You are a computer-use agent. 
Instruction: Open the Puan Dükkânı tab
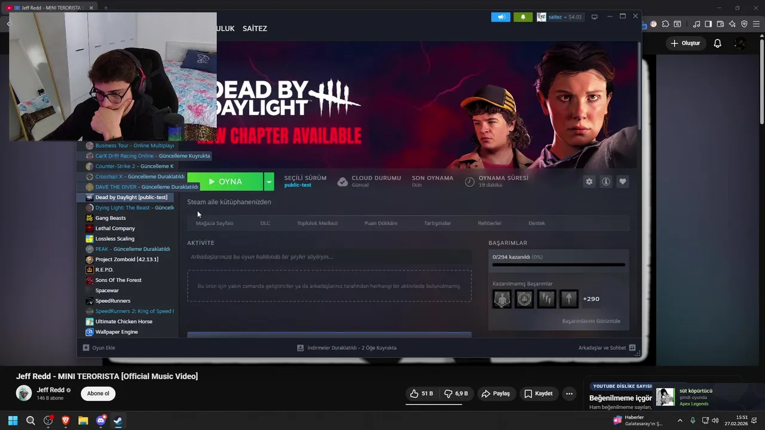point(381,223)
